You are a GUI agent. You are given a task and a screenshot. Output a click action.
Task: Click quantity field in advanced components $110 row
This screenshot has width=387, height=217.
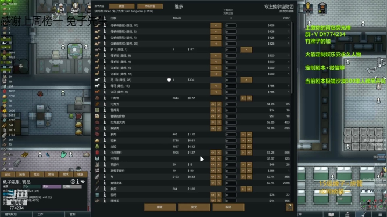[231, 171]
